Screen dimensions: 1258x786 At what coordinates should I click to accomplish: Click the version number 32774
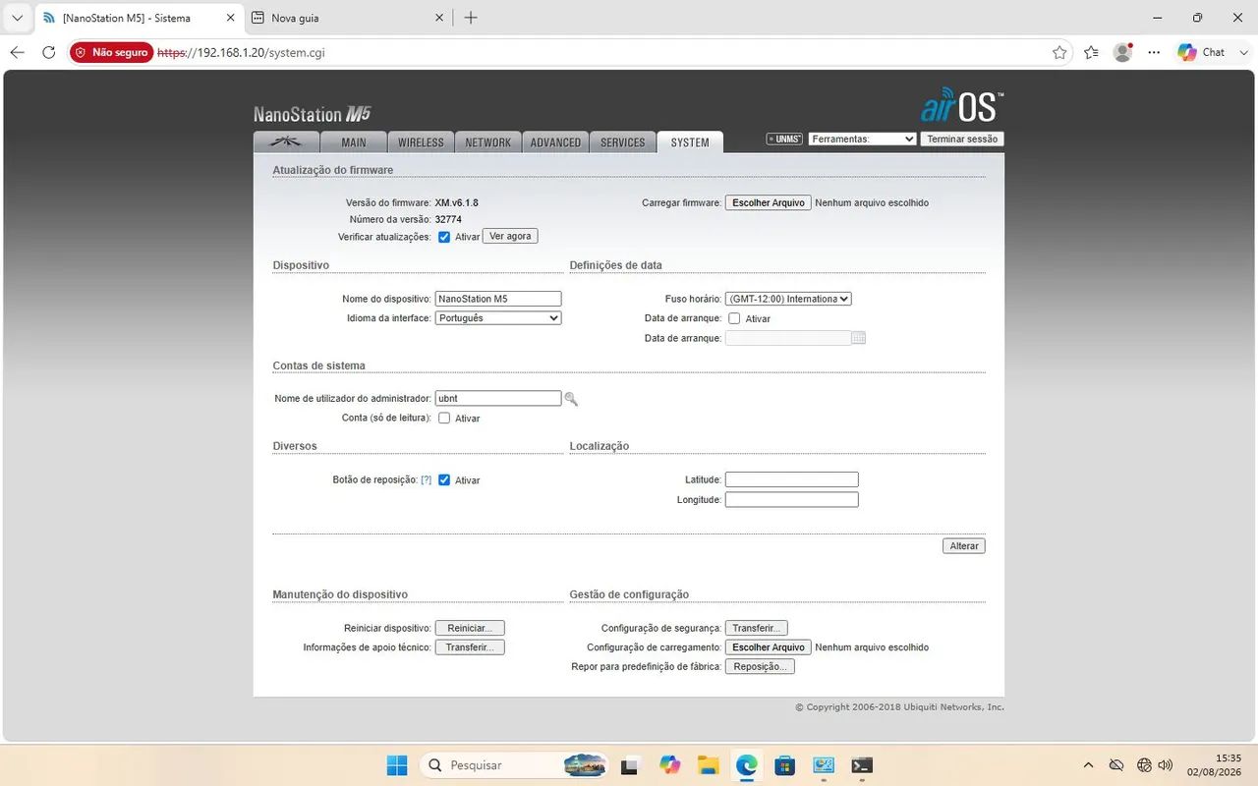tap(448, 220)
